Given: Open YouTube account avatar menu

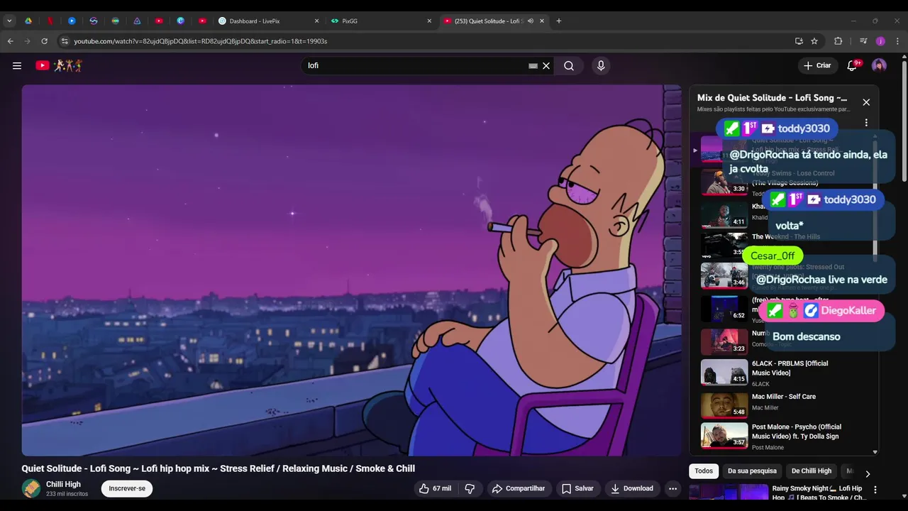Looking at the screenshot, I should pyautogui.click(x=879, y=65).
